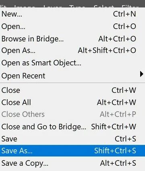Open the Select menu in menu bar
This screenshot has width=145, height=171.
[x=104, y=6]
